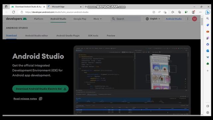Open Android Gradle Plugin tab
Screen dimensions: 213x120
pyautogui.click(x=68, y=36)
